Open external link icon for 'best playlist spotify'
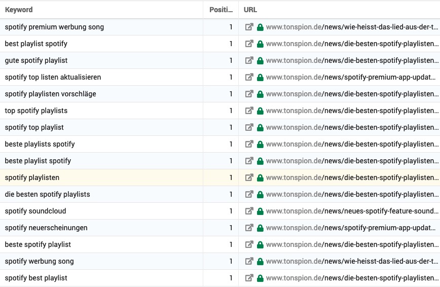This screenshot has width=440, height=287. (x=249, y=44)
